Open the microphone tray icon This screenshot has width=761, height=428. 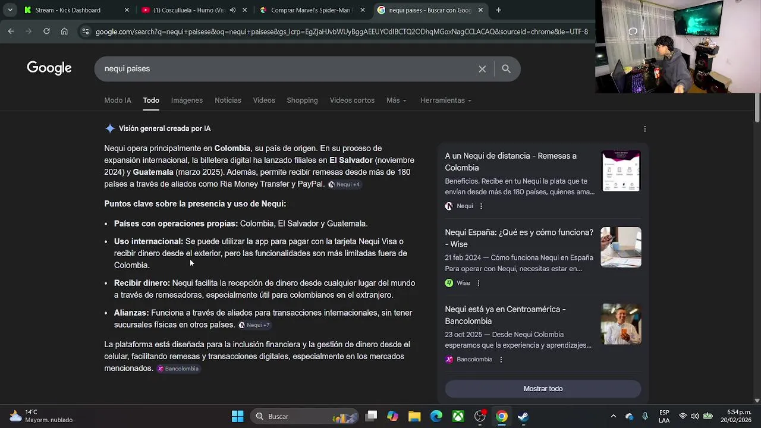pyautogui.click(x=645, y=417)
